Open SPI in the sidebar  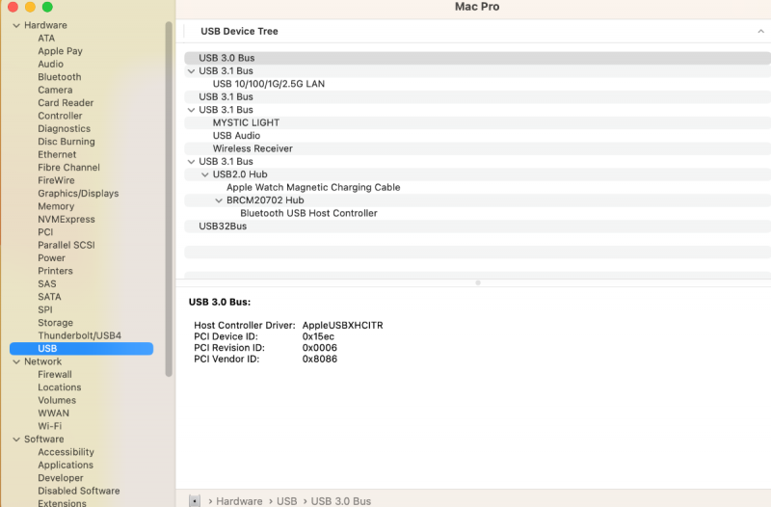pyautogui.click(x=44, y=309)
